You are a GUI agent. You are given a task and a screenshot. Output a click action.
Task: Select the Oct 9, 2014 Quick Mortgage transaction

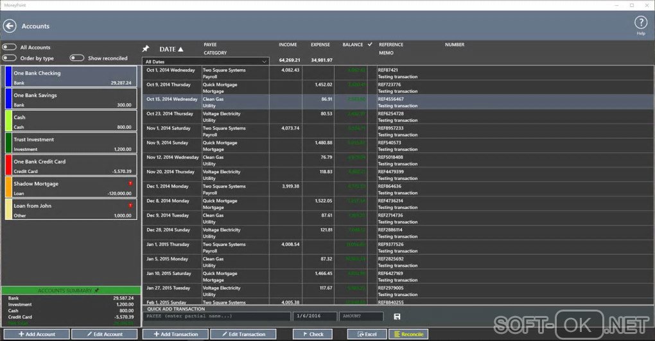point(399,88)
